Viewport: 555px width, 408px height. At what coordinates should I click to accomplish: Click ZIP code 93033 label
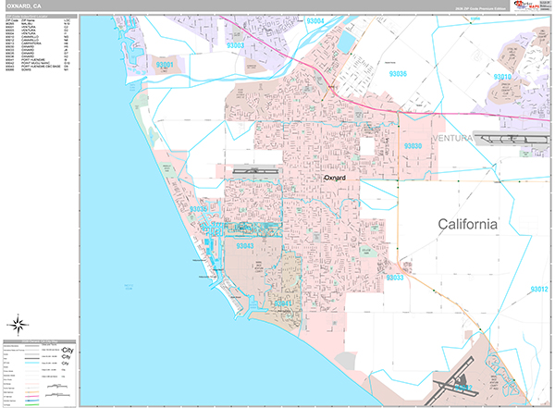tap(395, 278)
